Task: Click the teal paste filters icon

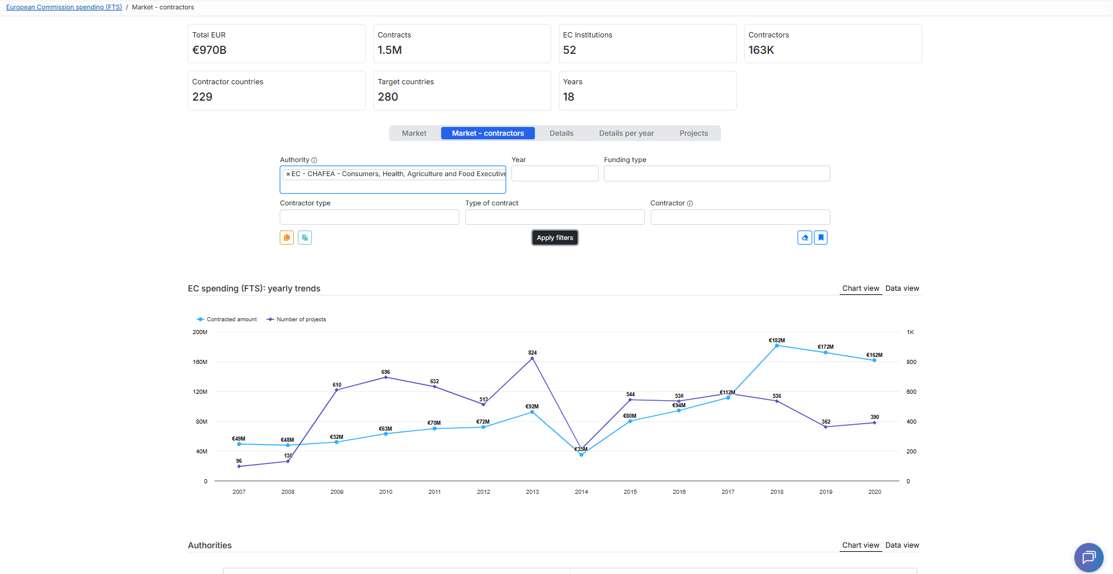Action: click(x=305, y=238)
